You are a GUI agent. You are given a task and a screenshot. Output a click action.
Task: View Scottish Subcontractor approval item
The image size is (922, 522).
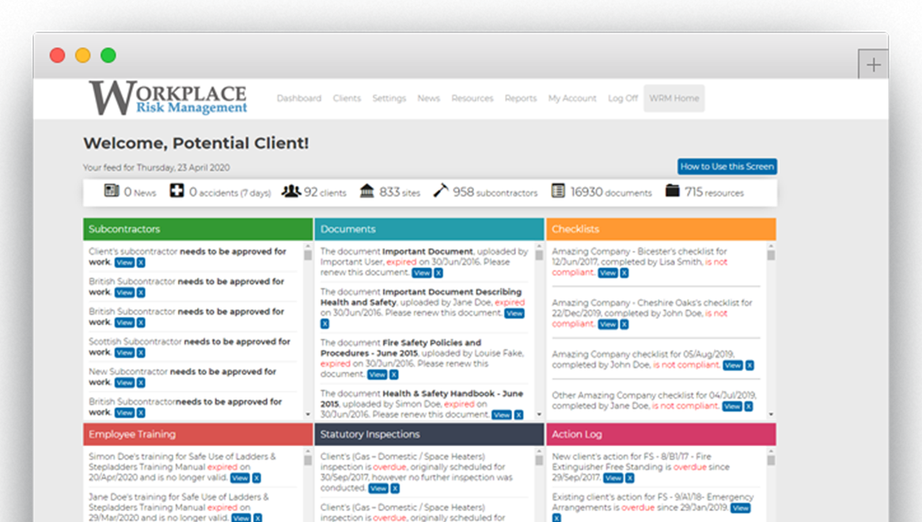[x=125, y=353]
